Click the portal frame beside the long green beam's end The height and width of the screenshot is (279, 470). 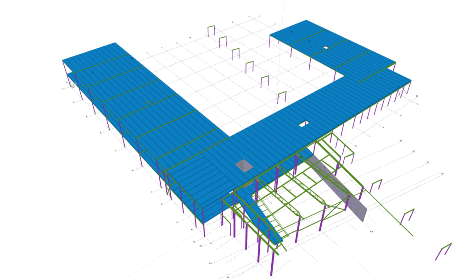pos(407,216)
